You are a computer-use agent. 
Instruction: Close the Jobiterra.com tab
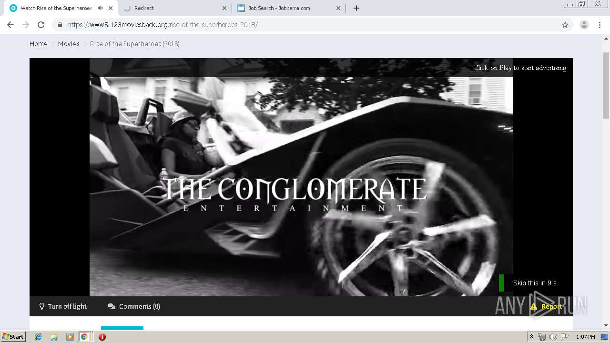pos(338,8)
